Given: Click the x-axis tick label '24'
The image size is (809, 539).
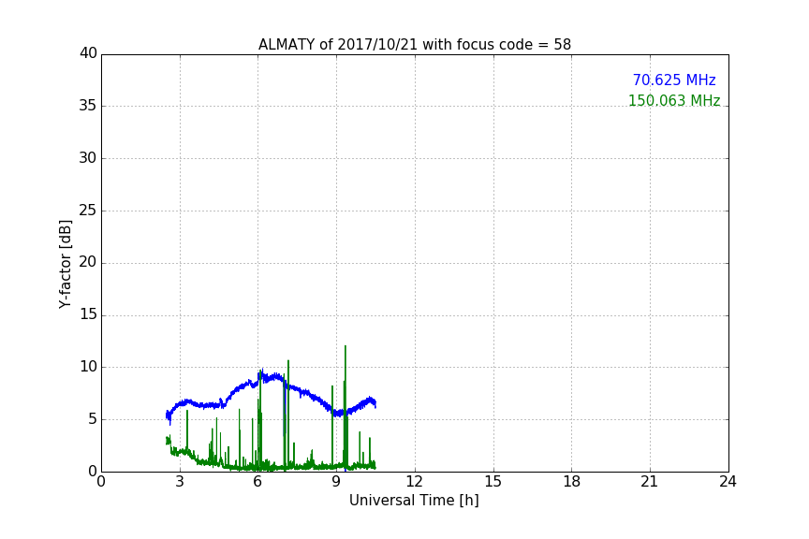Looking at the screenshot, I should 728,482.
